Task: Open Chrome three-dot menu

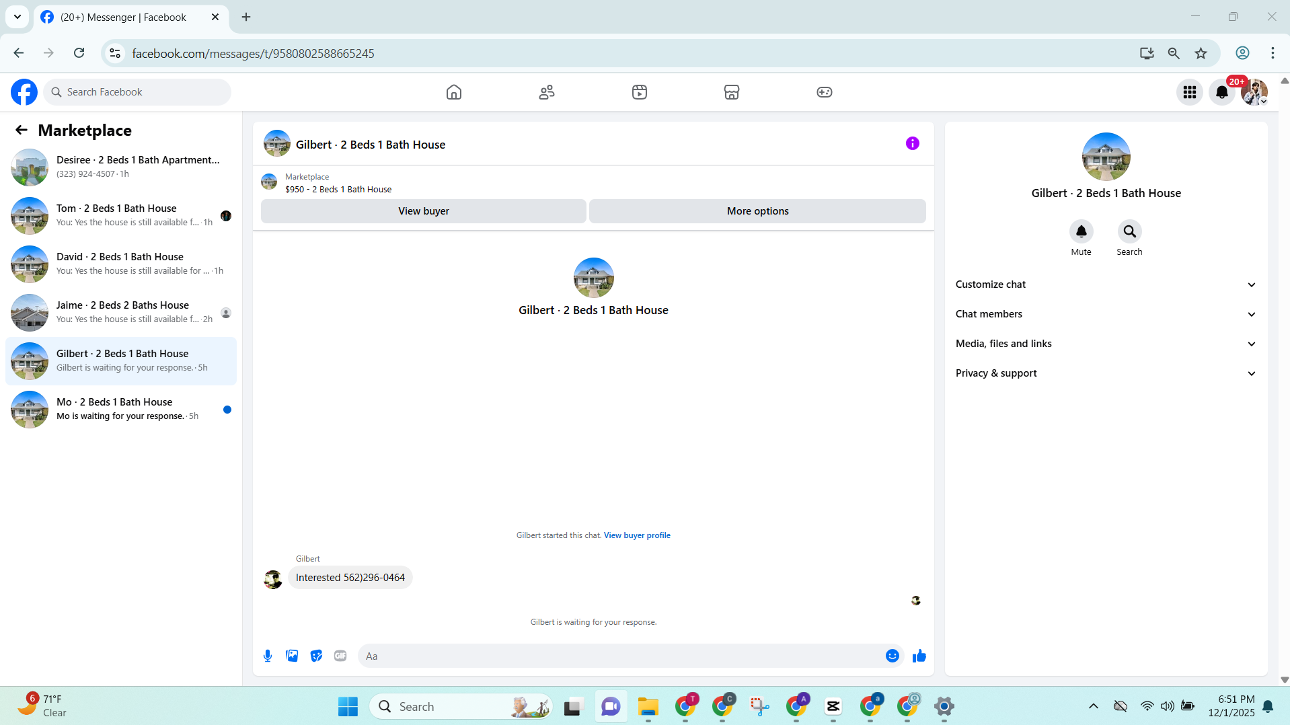Action: [1273, 53]
